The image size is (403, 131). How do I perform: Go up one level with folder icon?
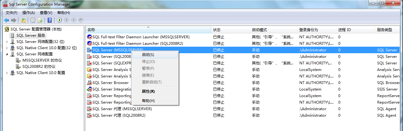(23, 20)
